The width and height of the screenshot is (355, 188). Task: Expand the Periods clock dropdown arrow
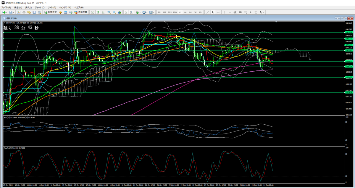(147, 12)
